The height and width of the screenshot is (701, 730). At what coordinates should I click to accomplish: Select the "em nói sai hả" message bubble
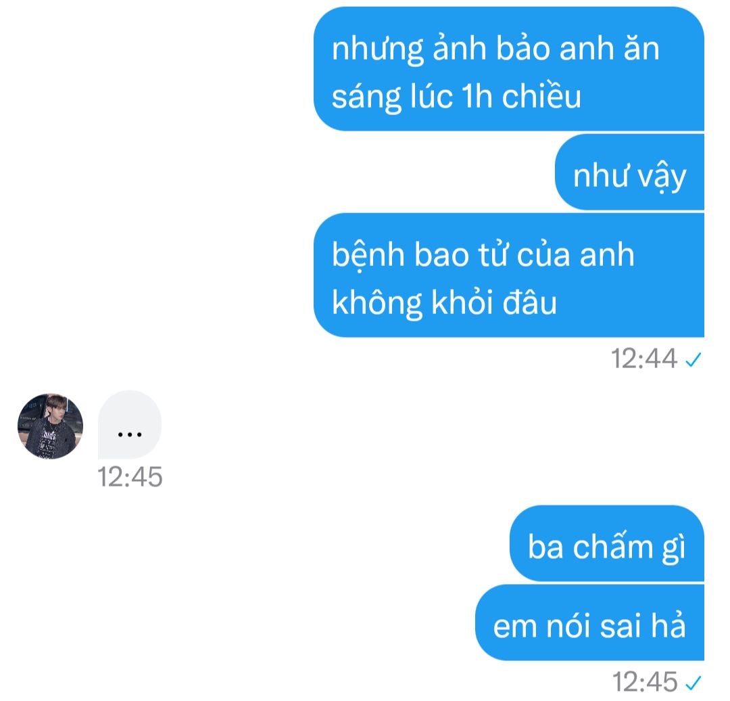pos(589,623)
